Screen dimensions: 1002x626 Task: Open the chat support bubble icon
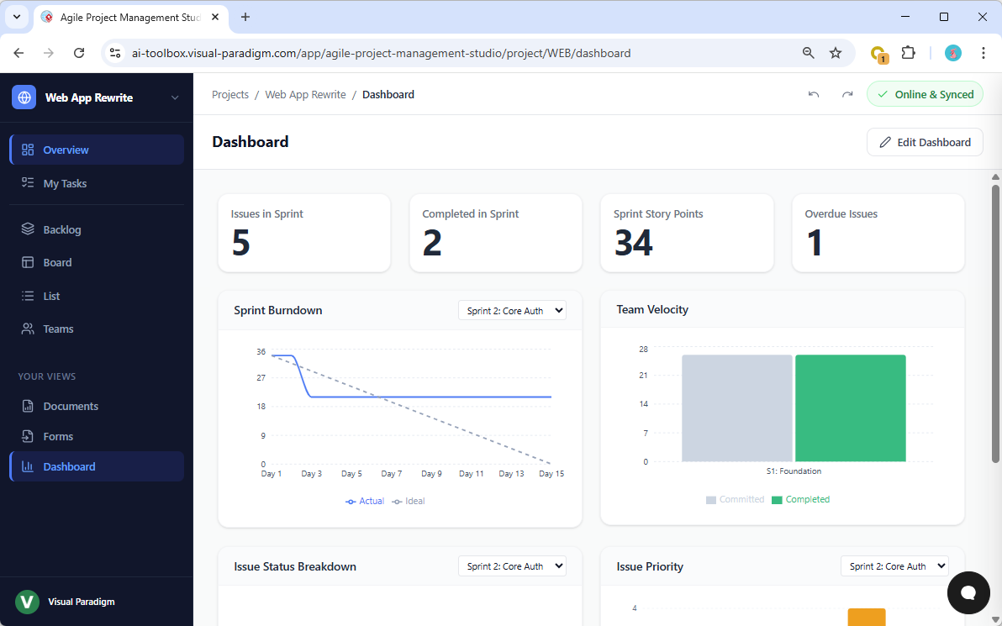point(968,593)
